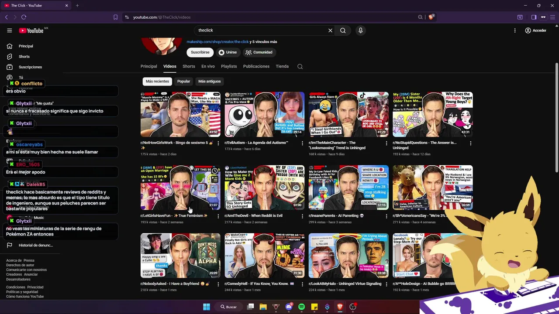Click the Suscribirse button
The height and width of the screenshot is (314, 559).
(x=200, y=52)
